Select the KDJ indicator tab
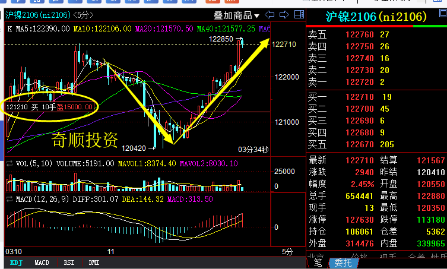 pyautogui.click(x=16, y=262)
